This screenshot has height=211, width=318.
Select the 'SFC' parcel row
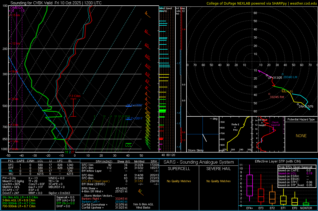[40, 165]
